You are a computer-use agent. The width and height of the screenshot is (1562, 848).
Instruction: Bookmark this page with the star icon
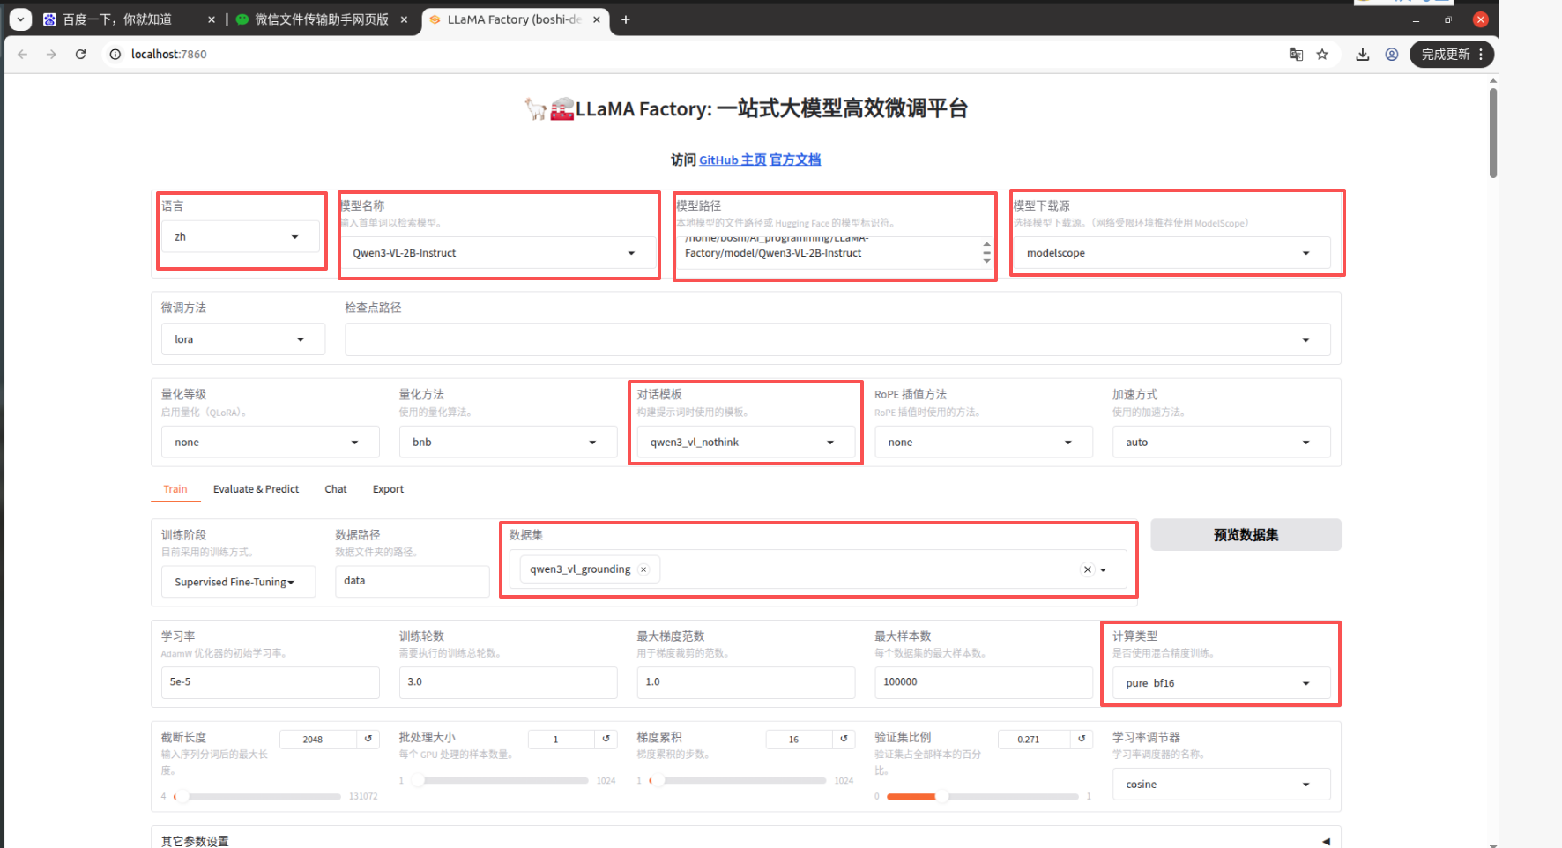pyautogui.click(x=1322, y=55)
